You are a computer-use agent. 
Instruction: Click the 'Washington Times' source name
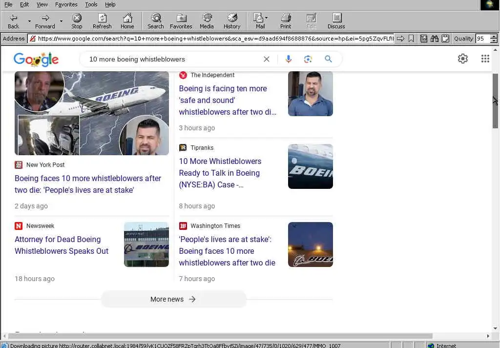[x=215, y=225]
